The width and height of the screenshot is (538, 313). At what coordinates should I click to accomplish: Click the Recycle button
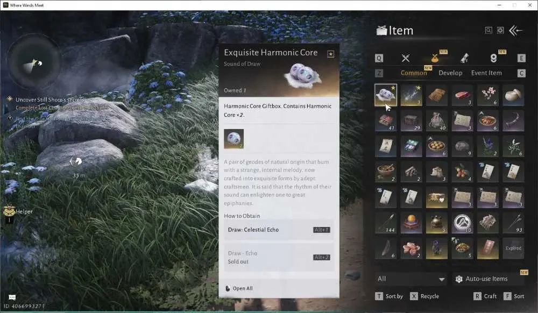pyautogui.click(x=424, y=296)
